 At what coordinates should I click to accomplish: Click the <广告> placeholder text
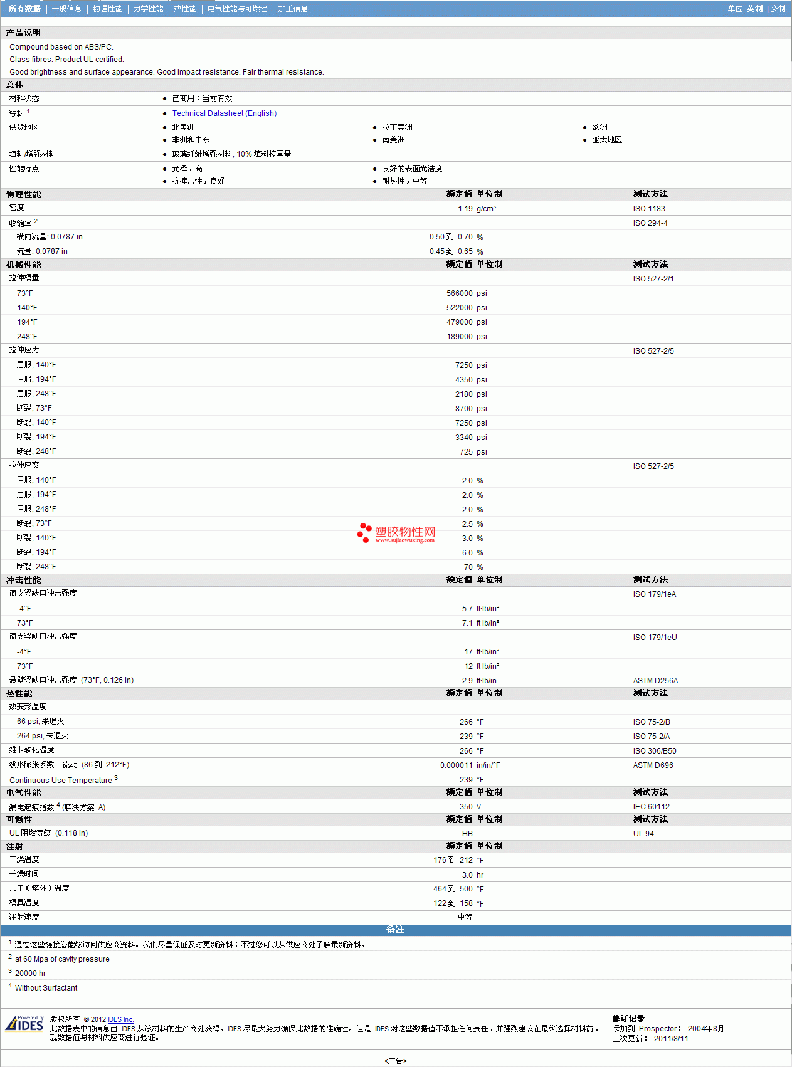tap(395, 1061)
